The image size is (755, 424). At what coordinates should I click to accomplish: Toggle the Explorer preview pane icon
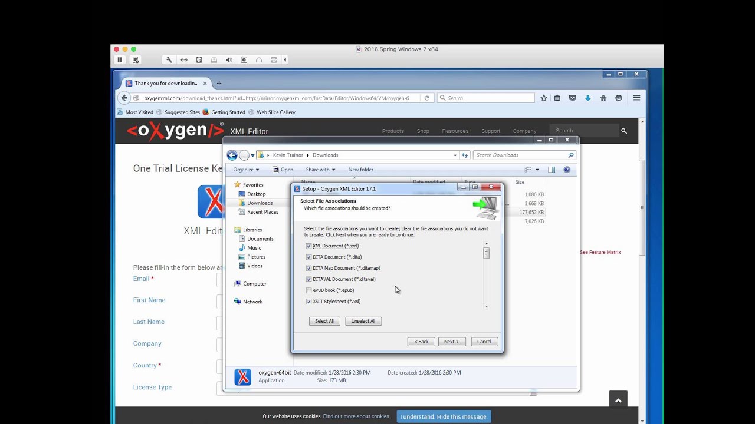[552, 170]
